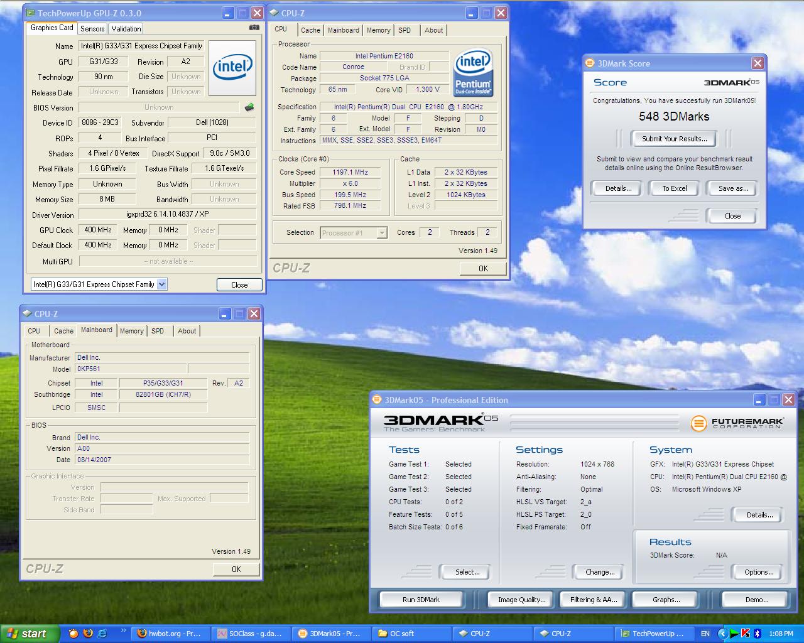Click Options button in 3DMark05 Results

pos(759,572)
